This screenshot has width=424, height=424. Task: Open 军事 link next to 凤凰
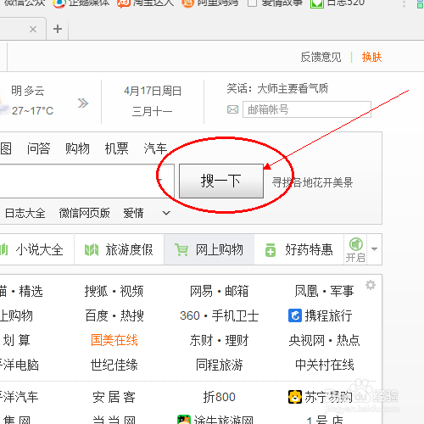pyautogui.click(x=342, y=291)
